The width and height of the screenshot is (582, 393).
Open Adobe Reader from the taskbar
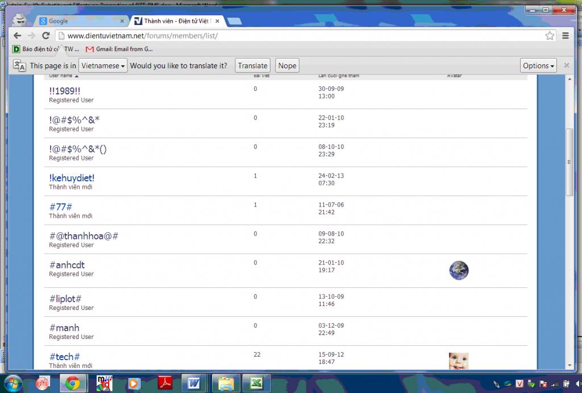[x=165, y=383]
